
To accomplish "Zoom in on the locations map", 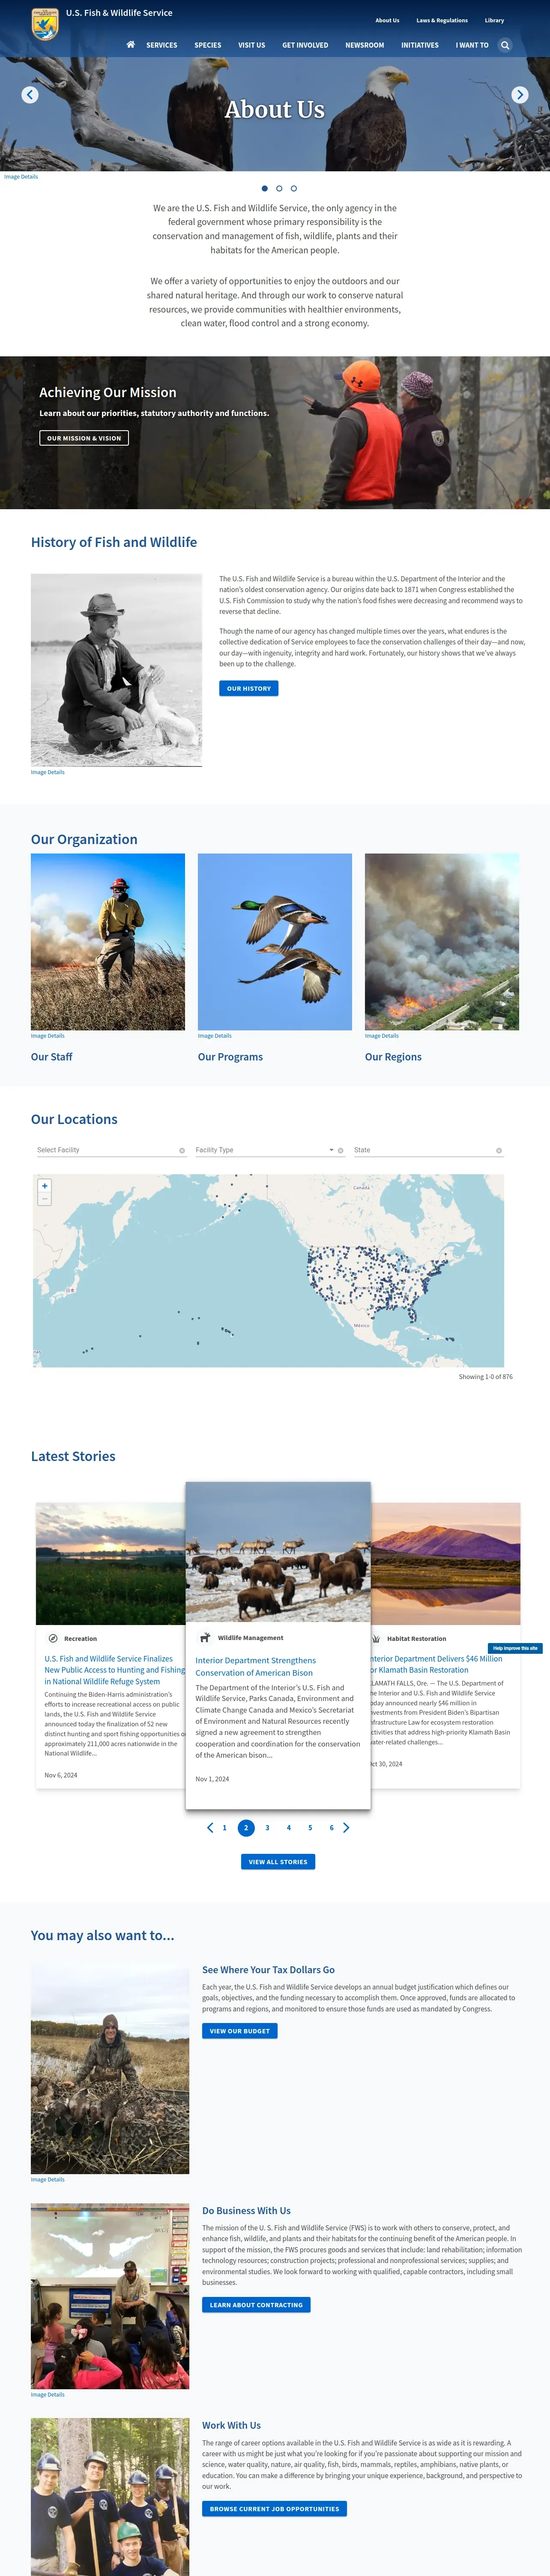I will point(44,1186).
